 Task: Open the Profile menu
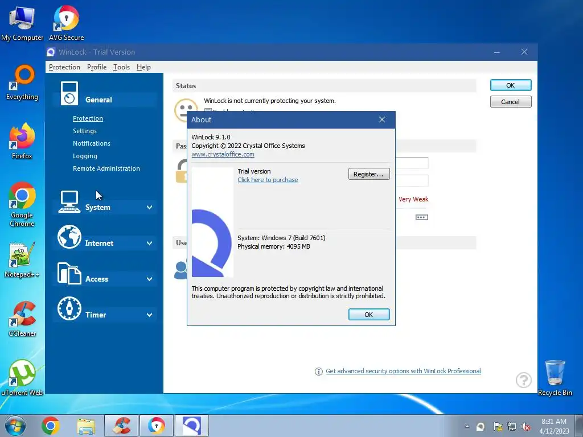pos(97,67)
